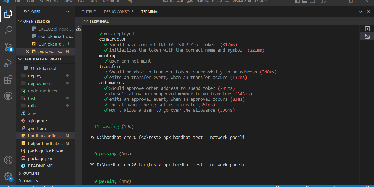
Task: Select the TERMINAL tab
Action: 150,12
